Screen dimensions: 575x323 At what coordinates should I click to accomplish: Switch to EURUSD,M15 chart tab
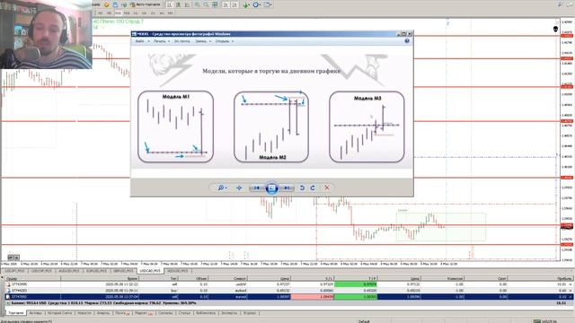tap(96, 271)
